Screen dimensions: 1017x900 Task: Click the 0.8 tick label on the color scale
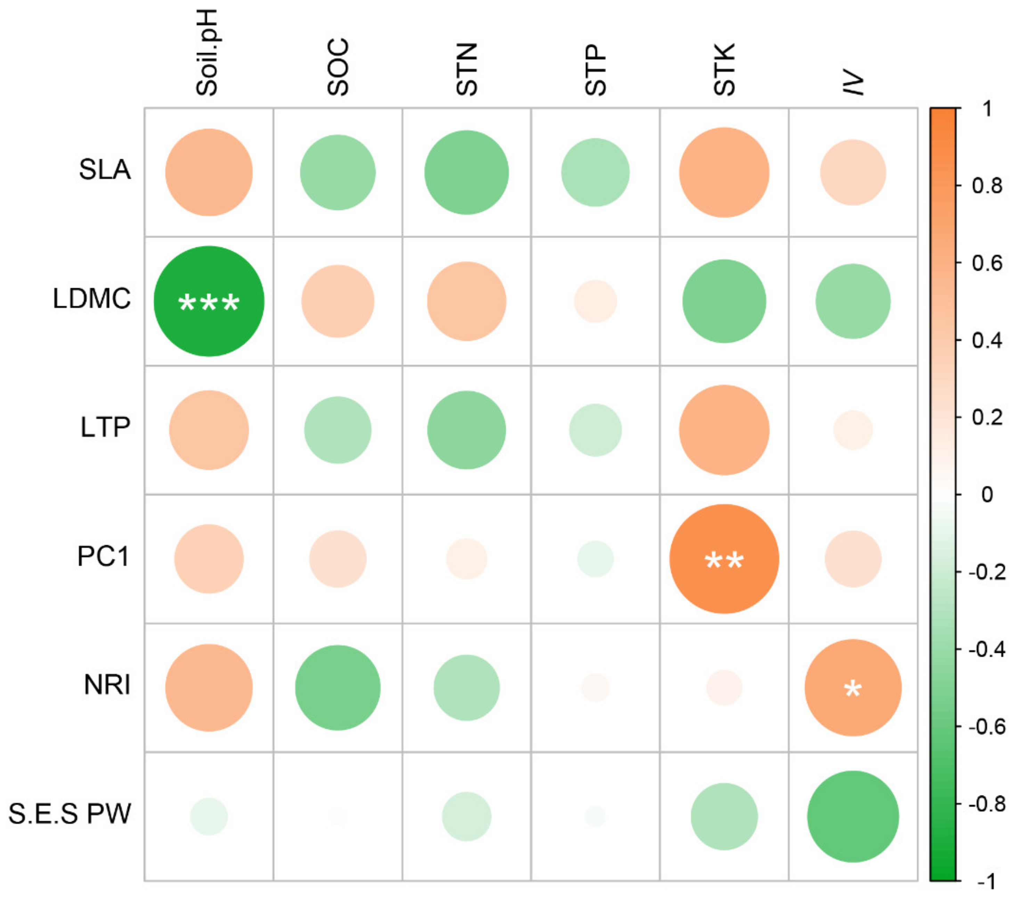click(x=987, y=186)
